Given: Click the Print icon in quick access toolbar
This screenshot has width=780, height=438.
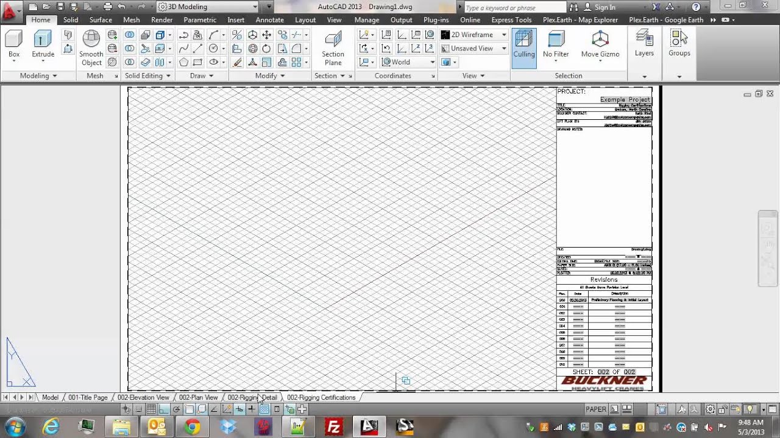Looking at the screenshot, I should point(108,7).
